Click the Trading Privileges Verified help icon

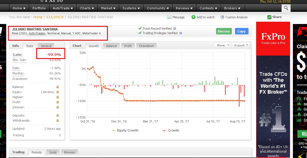click(181, 33)
